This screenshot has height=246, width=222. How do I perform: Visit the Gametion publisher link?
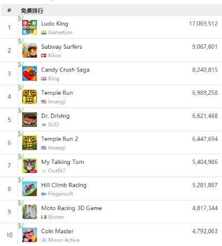(x=60, y=32)
